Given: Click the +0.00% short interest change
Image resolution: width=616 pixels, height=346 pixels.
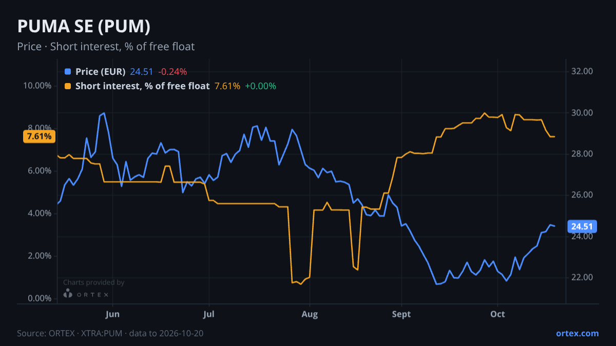Looking at the screenshot, I should tap(260, 86).
